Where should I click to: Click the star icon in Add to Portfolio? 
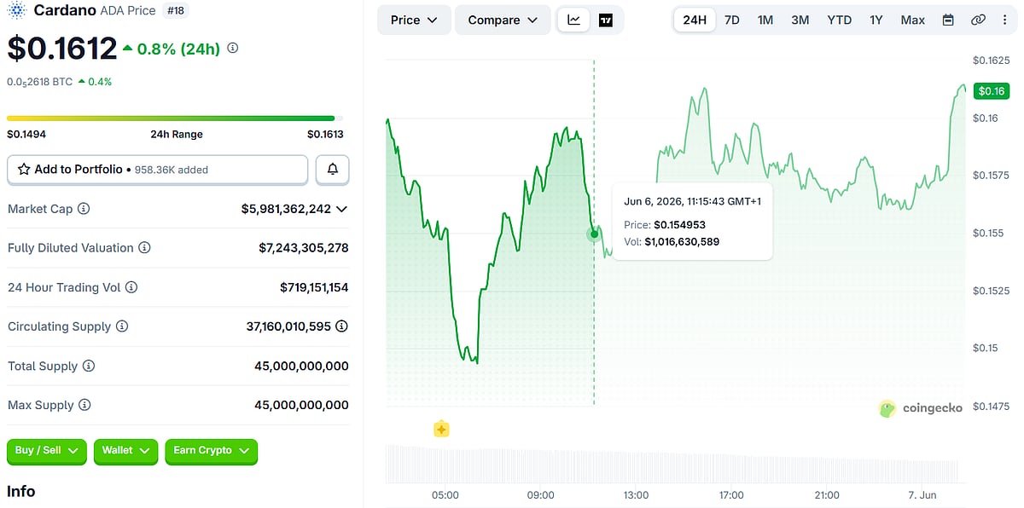coord(24,170)
